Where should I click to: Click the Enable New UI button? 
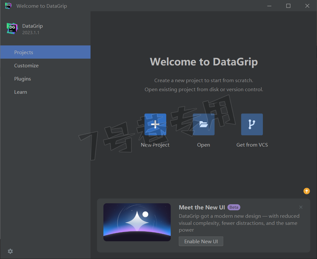click(x=201, y=241)
